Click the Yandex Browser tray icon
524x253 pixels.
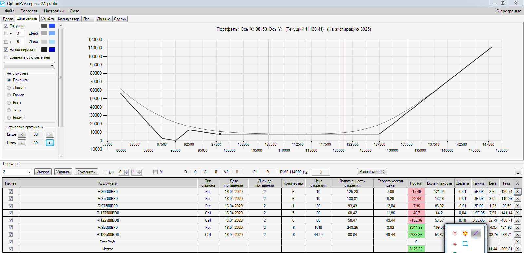(x=455, y=233)
